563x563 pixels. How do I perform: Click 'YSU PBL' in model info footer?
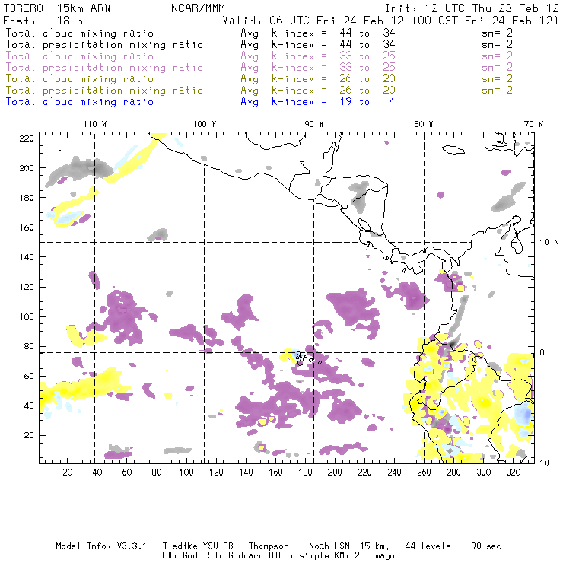pyautogui.click(x=221, y=546)
